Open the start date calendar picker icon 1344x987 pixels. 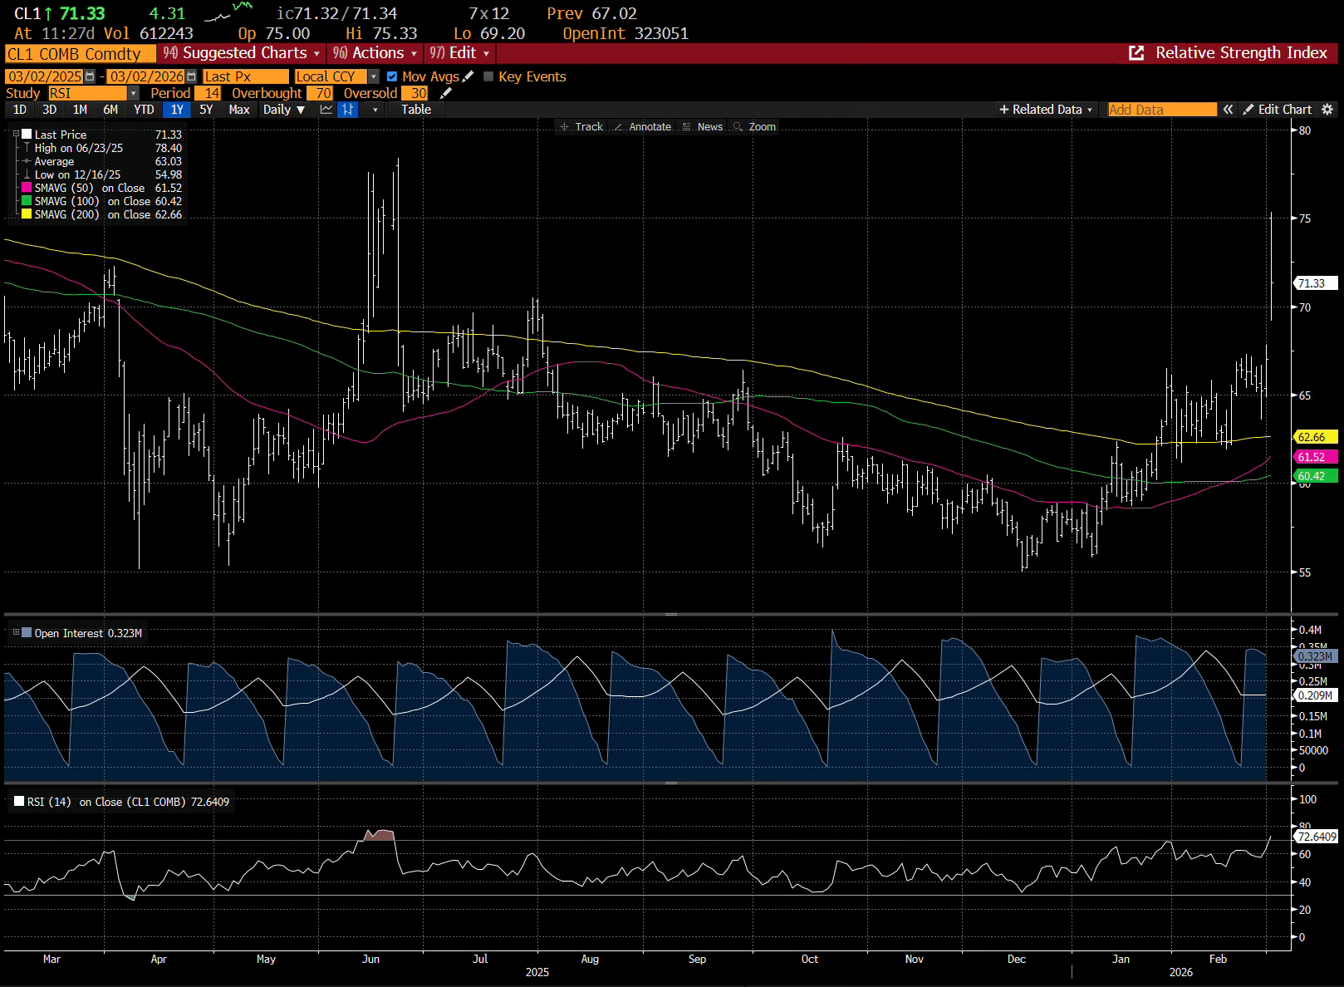coord(90,76)
